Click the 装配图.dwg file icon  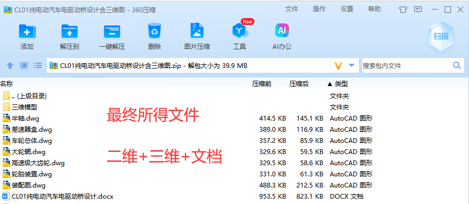(6, 185)
